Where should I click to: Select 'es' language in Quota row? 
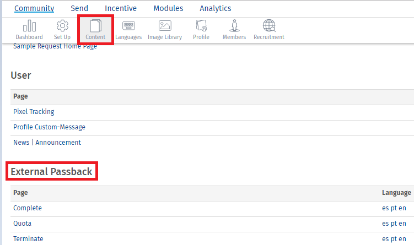385,224
